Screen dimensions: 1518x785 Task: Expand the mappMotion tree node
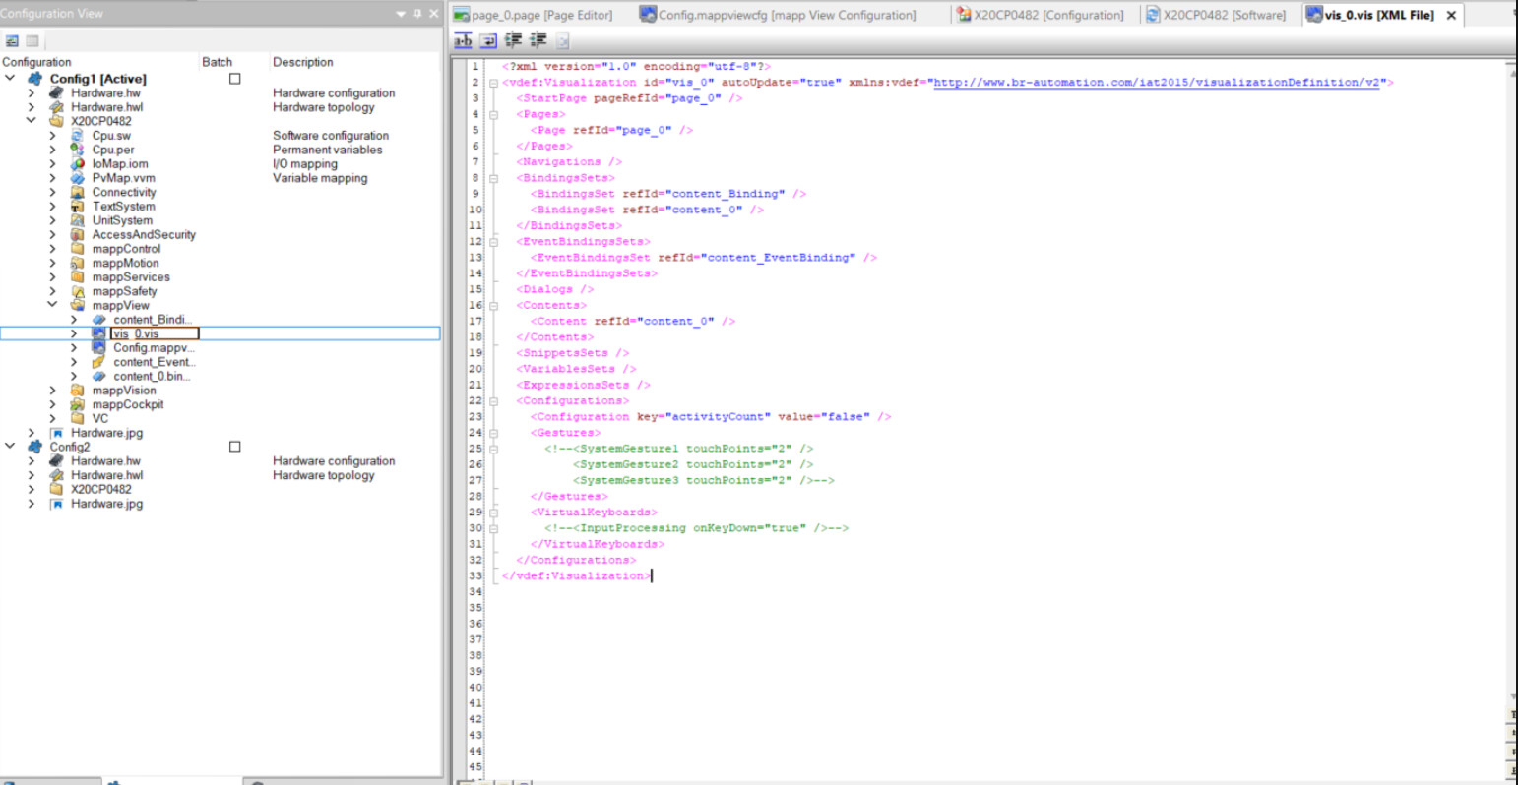click(52, 264)
